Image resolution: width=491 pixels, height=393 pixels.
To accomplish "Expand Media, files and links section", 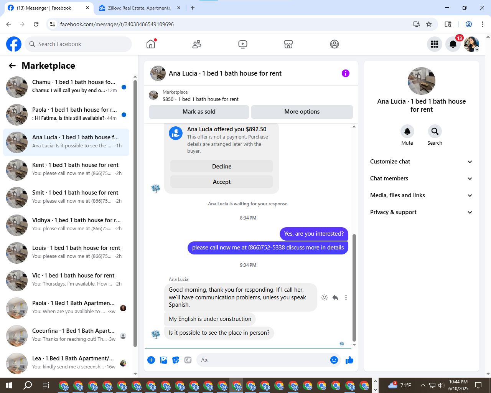I will click(x=421, y=195).
